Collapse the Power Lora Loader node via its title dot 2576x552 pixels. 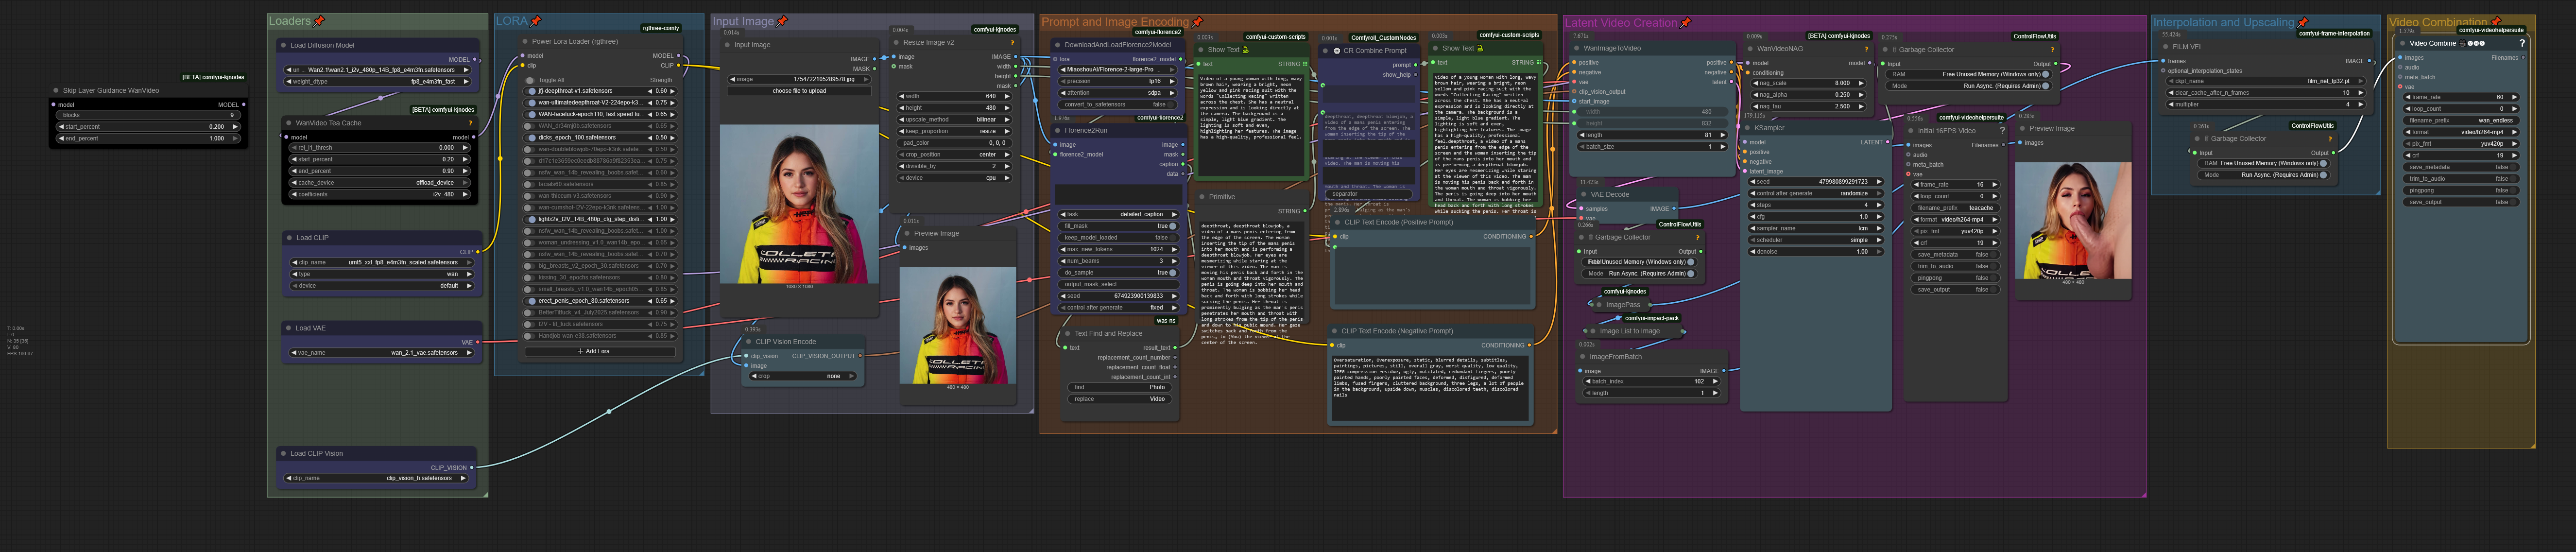point(525,42)
